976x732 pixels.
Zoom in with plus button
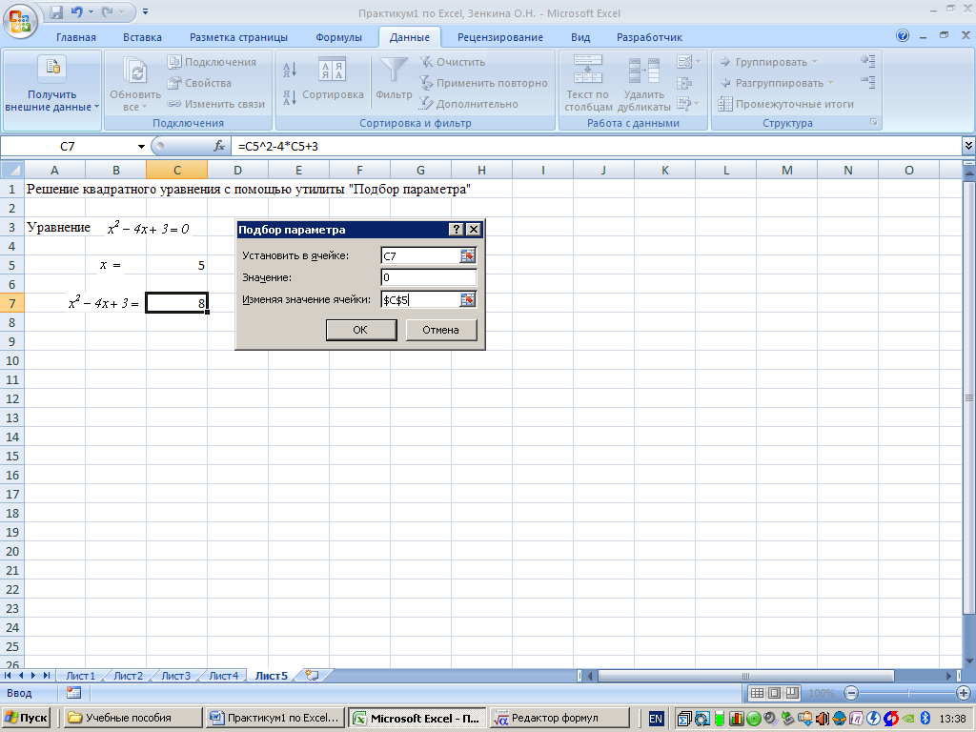tap(963, 693)
